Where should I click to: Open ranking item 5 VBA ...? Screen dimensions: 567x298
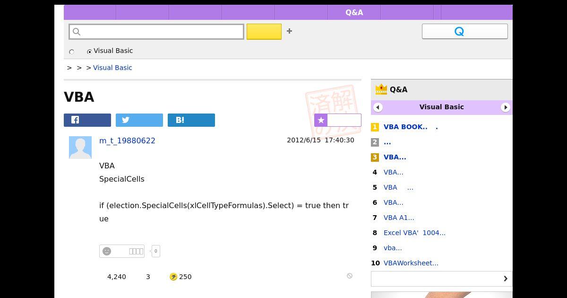398,187
